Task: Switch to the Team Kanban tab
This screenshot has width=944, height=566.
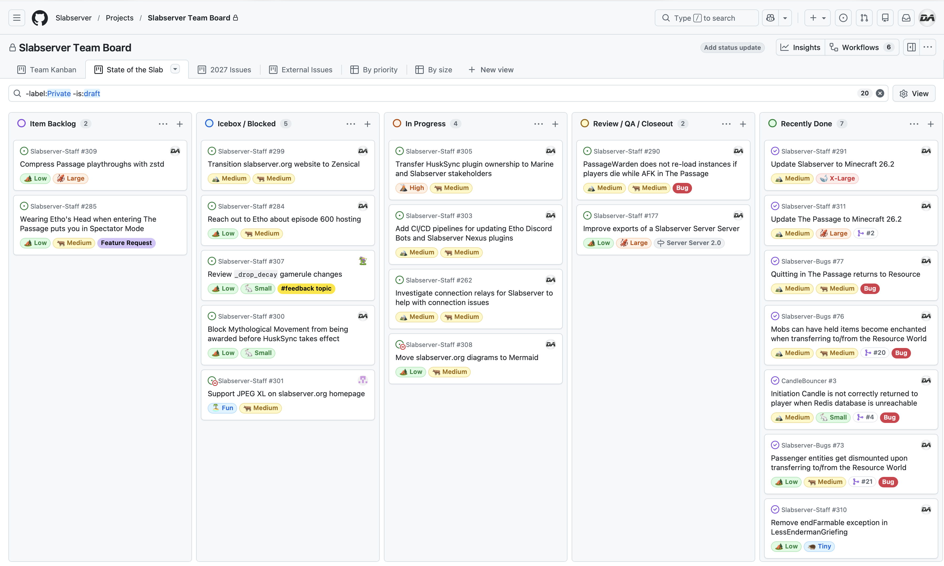Action: coord(47,70)
